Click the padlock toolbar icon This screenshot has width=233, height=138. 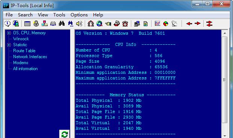[x=36, y=23]
